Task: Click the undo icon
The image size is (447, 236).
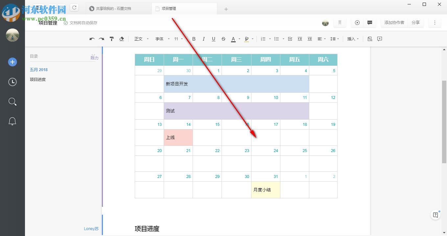Action: coord(92,39)
